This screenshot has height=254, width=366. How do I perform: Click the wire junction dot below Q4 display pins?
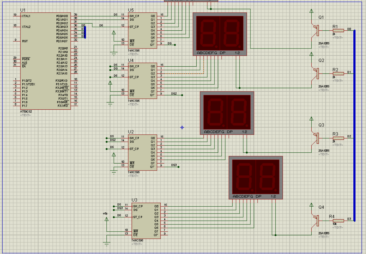[275, 235]
